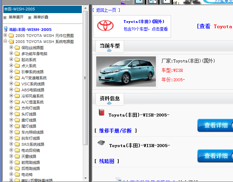The height and width of the screenshot is (182, 233).
Task: Click the folder icon for VSC系统线路
Action: [17, 84]
